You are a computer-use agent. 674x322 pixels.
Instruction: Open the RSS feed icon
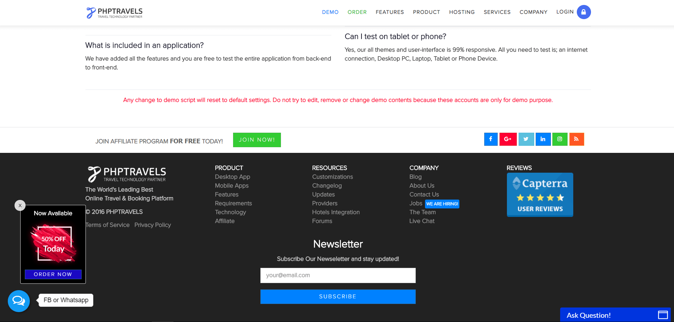[x=576, y=139]
